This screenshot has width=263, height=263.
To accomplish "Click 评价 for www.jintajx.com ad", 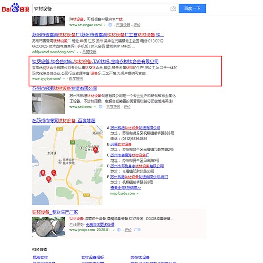I will click(128, 230).
